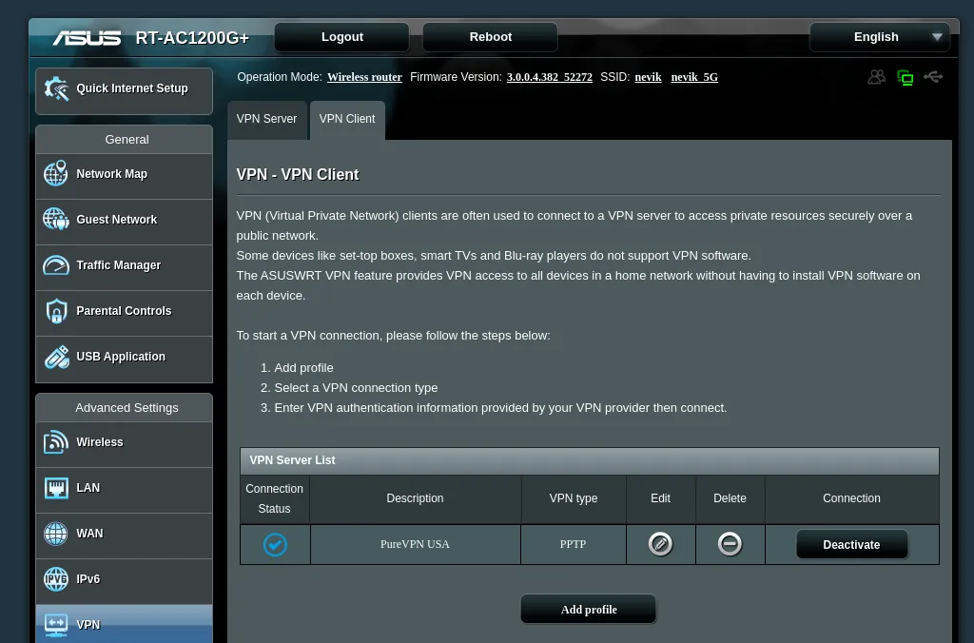Viewport: 974px width, 643px height.
Task: Click Add profile button
Action: coord(588,609)
